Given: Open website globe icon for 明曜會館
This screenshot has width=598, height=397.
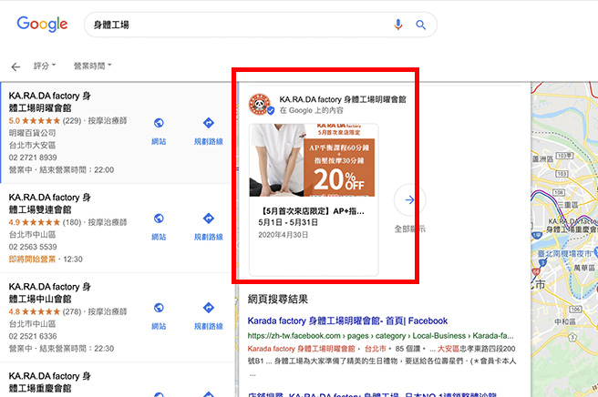Looking at the screenshot, I should [x=159, y=123].
